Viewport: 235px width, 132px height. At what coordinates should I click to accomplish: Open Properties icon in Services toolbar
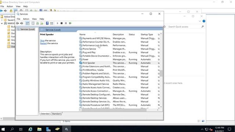pyautogui.click(x=33, y=23)
